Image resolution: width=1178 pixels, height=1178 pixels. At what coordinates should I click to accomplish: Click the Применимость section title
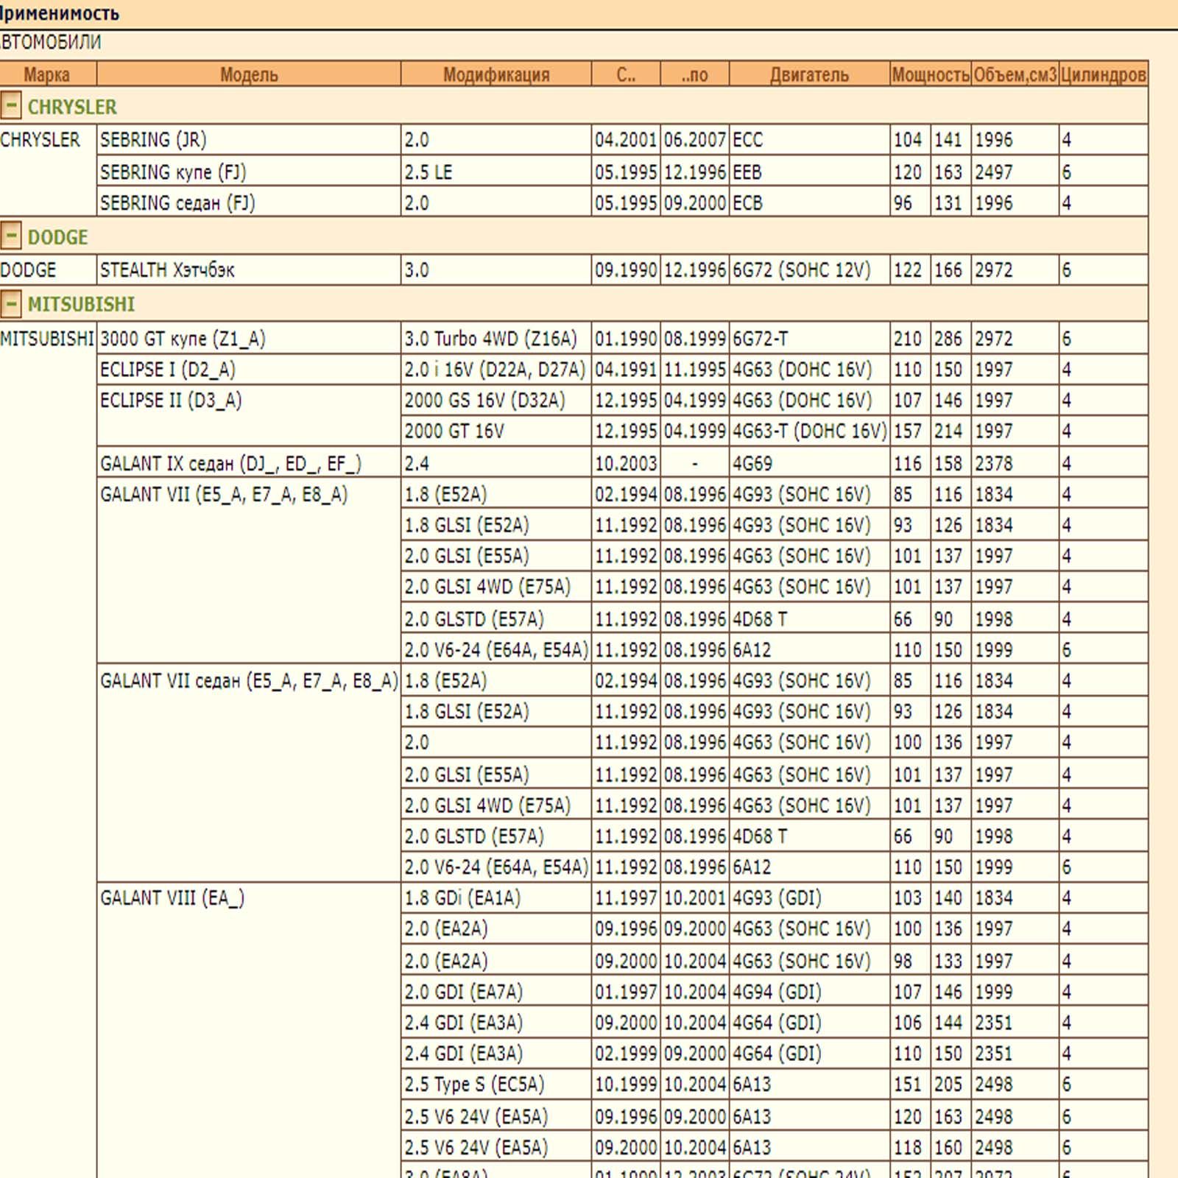59,13
